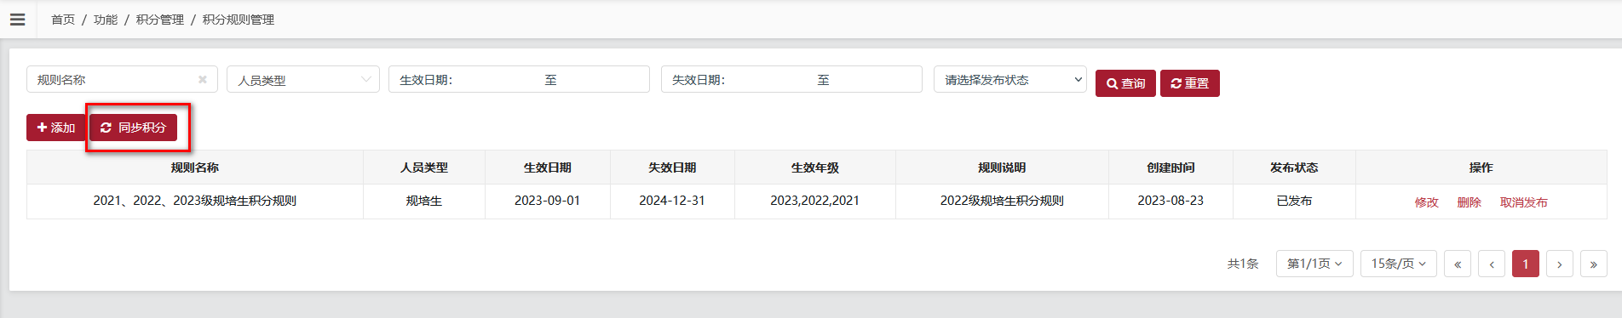Click the 失效日期 column header
Screen dimensions: 1622x318
[x=673, y=168]
